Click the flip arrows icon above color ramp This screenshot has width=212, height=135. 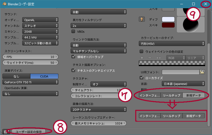(x=159, y=58)
